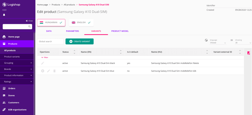The image size is (252, 115).
Task: Go to Home page breadcrumb
Action: 43,5
